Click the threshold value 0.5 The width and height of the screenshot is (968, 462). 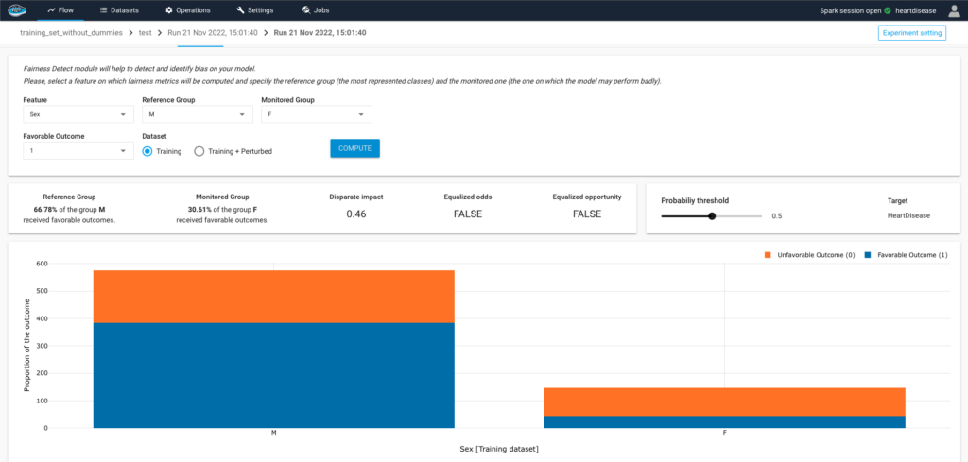pos(777,216)
